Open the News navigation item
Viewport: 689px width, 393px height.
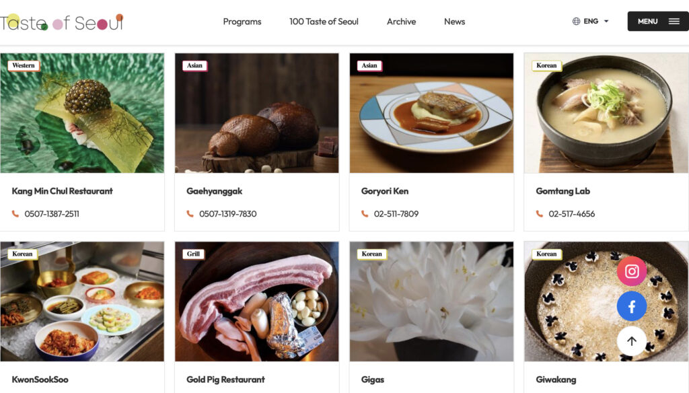click(454, 22)
